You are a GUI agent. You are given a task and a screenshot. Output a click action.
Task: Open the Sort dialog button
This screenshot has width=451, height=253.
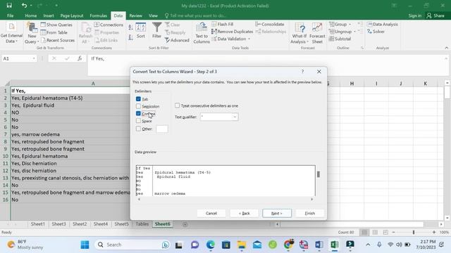[x=141, y=30]
